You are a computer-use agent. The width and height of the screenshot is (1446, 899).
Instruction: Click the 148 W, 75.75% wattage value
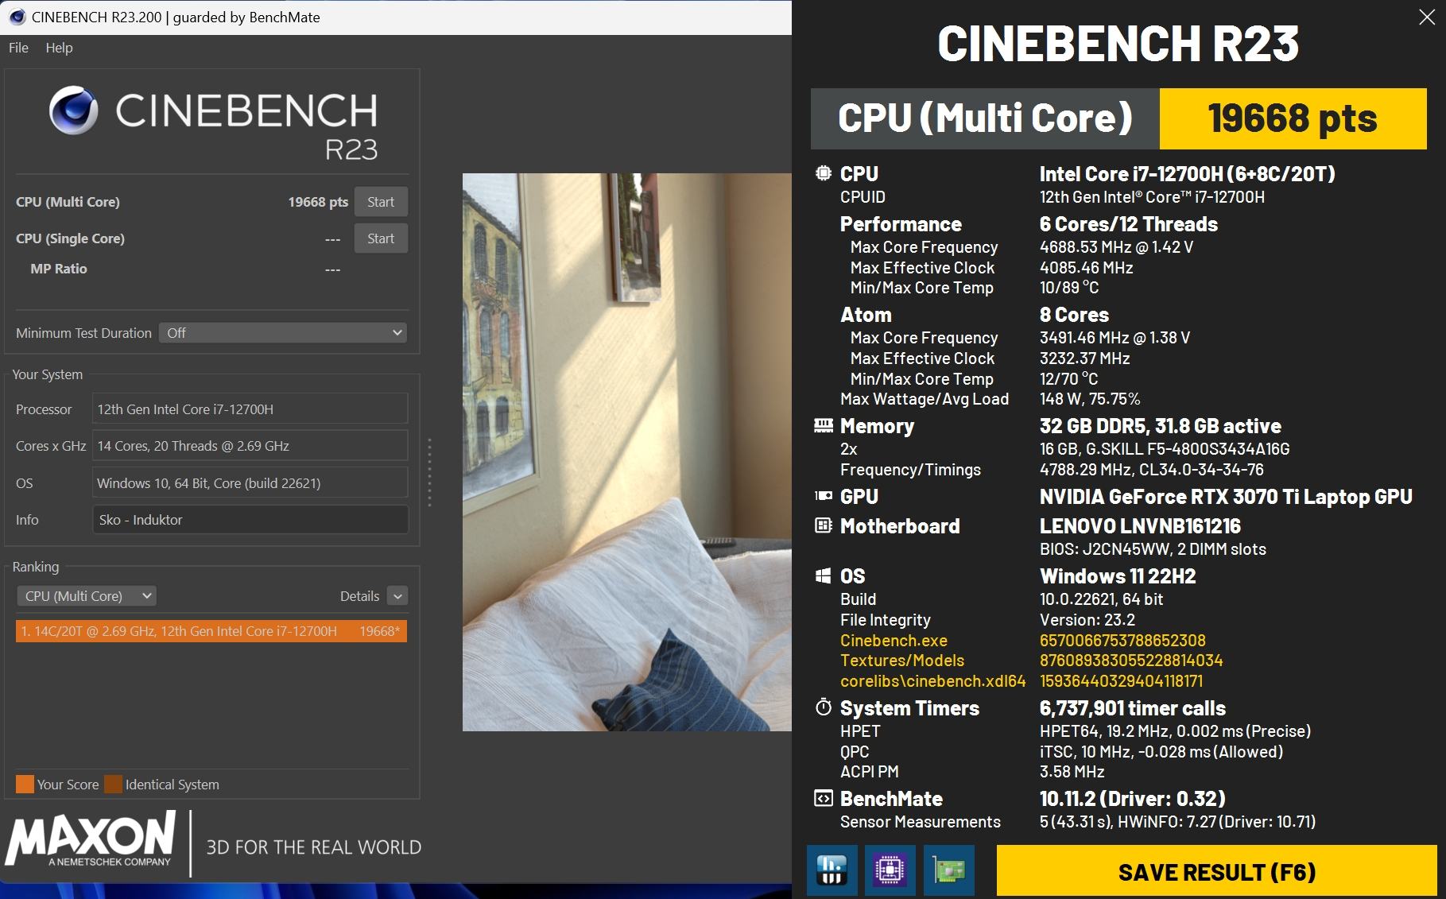pos(1090,399)
